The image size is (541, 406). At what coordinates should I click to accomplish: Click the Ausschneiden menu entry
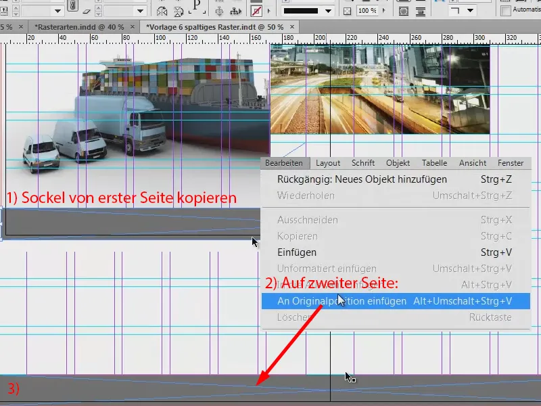pyautogui.click(x=396, y=220)
